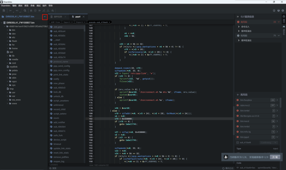Click the 升级 upgrade button

275,157
